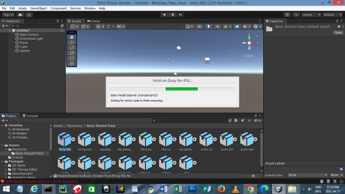Select the Move tool
Screen dimensions: 345x194
[72, 43]
